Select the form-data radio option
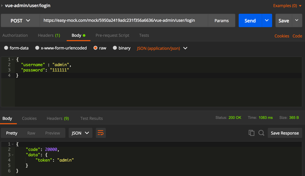 (x=6, y=48)
